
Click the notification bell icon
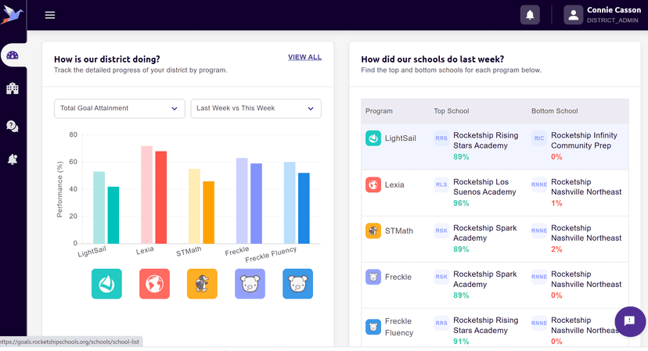click(530, 15)
